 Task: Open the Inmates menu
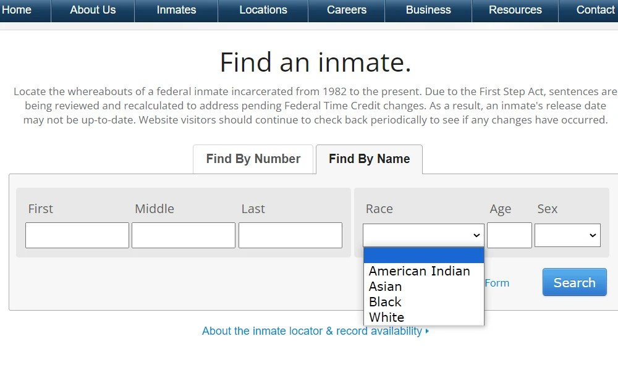[176, 10]
